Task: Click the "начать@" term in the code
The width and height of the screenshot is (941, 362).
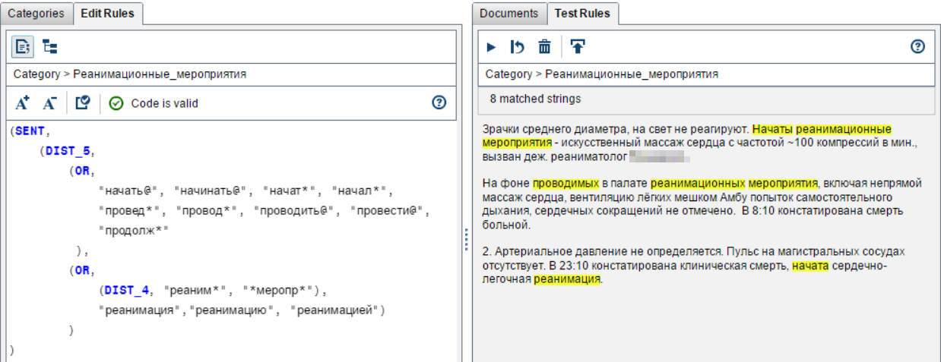Action: [131, 191]
